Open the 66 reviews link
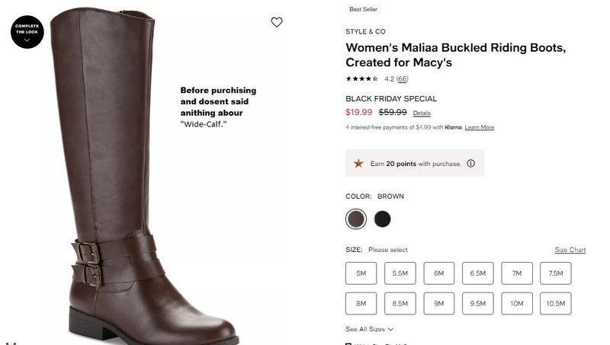The image size is (610, 345). tap(402, 79)
